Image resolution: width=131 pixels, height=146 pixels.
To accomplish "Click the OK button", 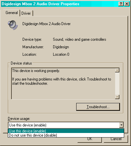I will pyautogui.click(x=89, y=140).
